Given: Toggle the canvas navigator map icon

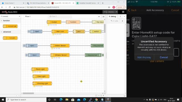Looking at the screenshot, I should pyautogui.click(x=96, y=95).
